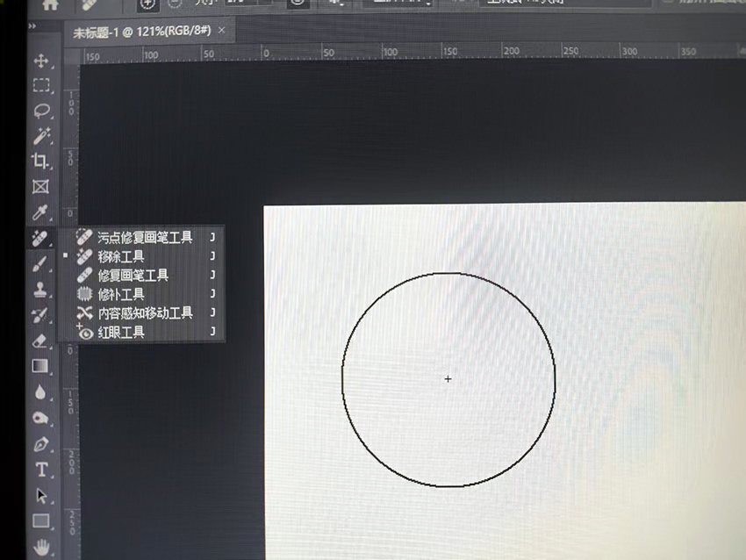The image size is (746, 560).
Task: Select the Path Selection arrow tool
Action: coord(41,496)
